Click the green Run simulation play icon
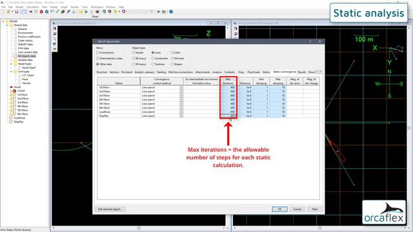Screen dimensions: 413x232 tap(86, 12)
